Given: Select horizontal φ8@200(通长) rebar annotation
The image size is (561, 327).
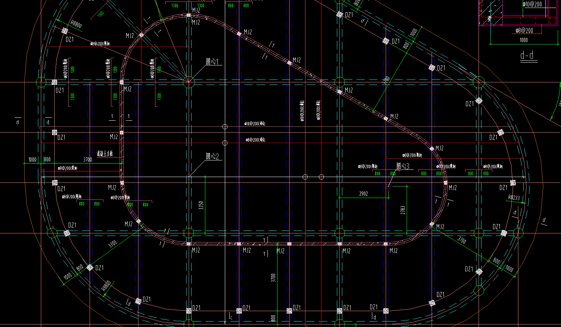Looking at the screenshot, I should click(256, 139).
